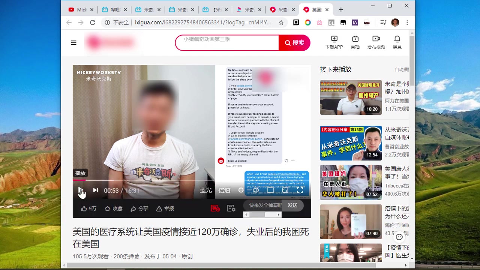Skip to the next video
This screenshot has height=270, width=480.
[96, 190]
